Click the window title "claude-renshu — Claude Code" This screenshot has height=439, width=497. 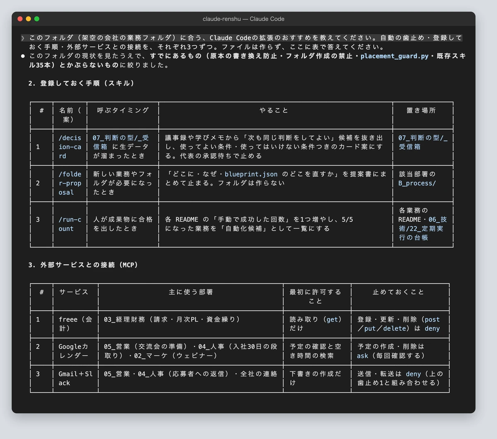[x=244, y=19]
